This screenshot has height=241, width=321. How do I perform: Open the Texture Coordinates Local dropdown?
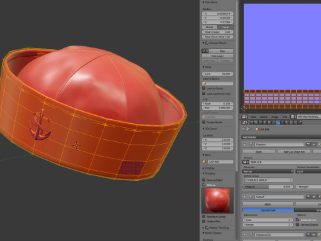click(308, 171)
